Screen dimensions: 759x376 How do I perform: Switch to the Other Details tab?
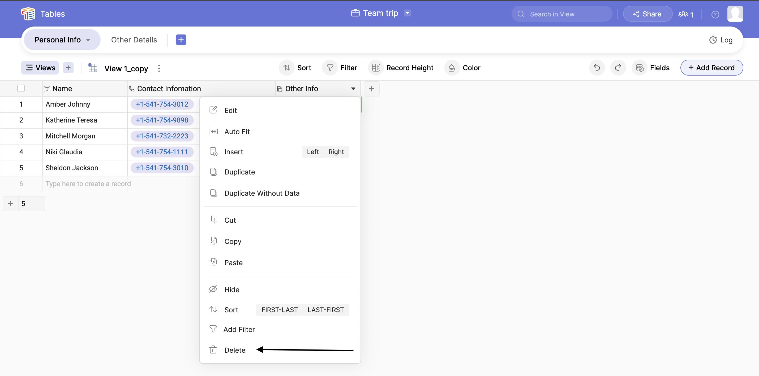tap(134, 40)
